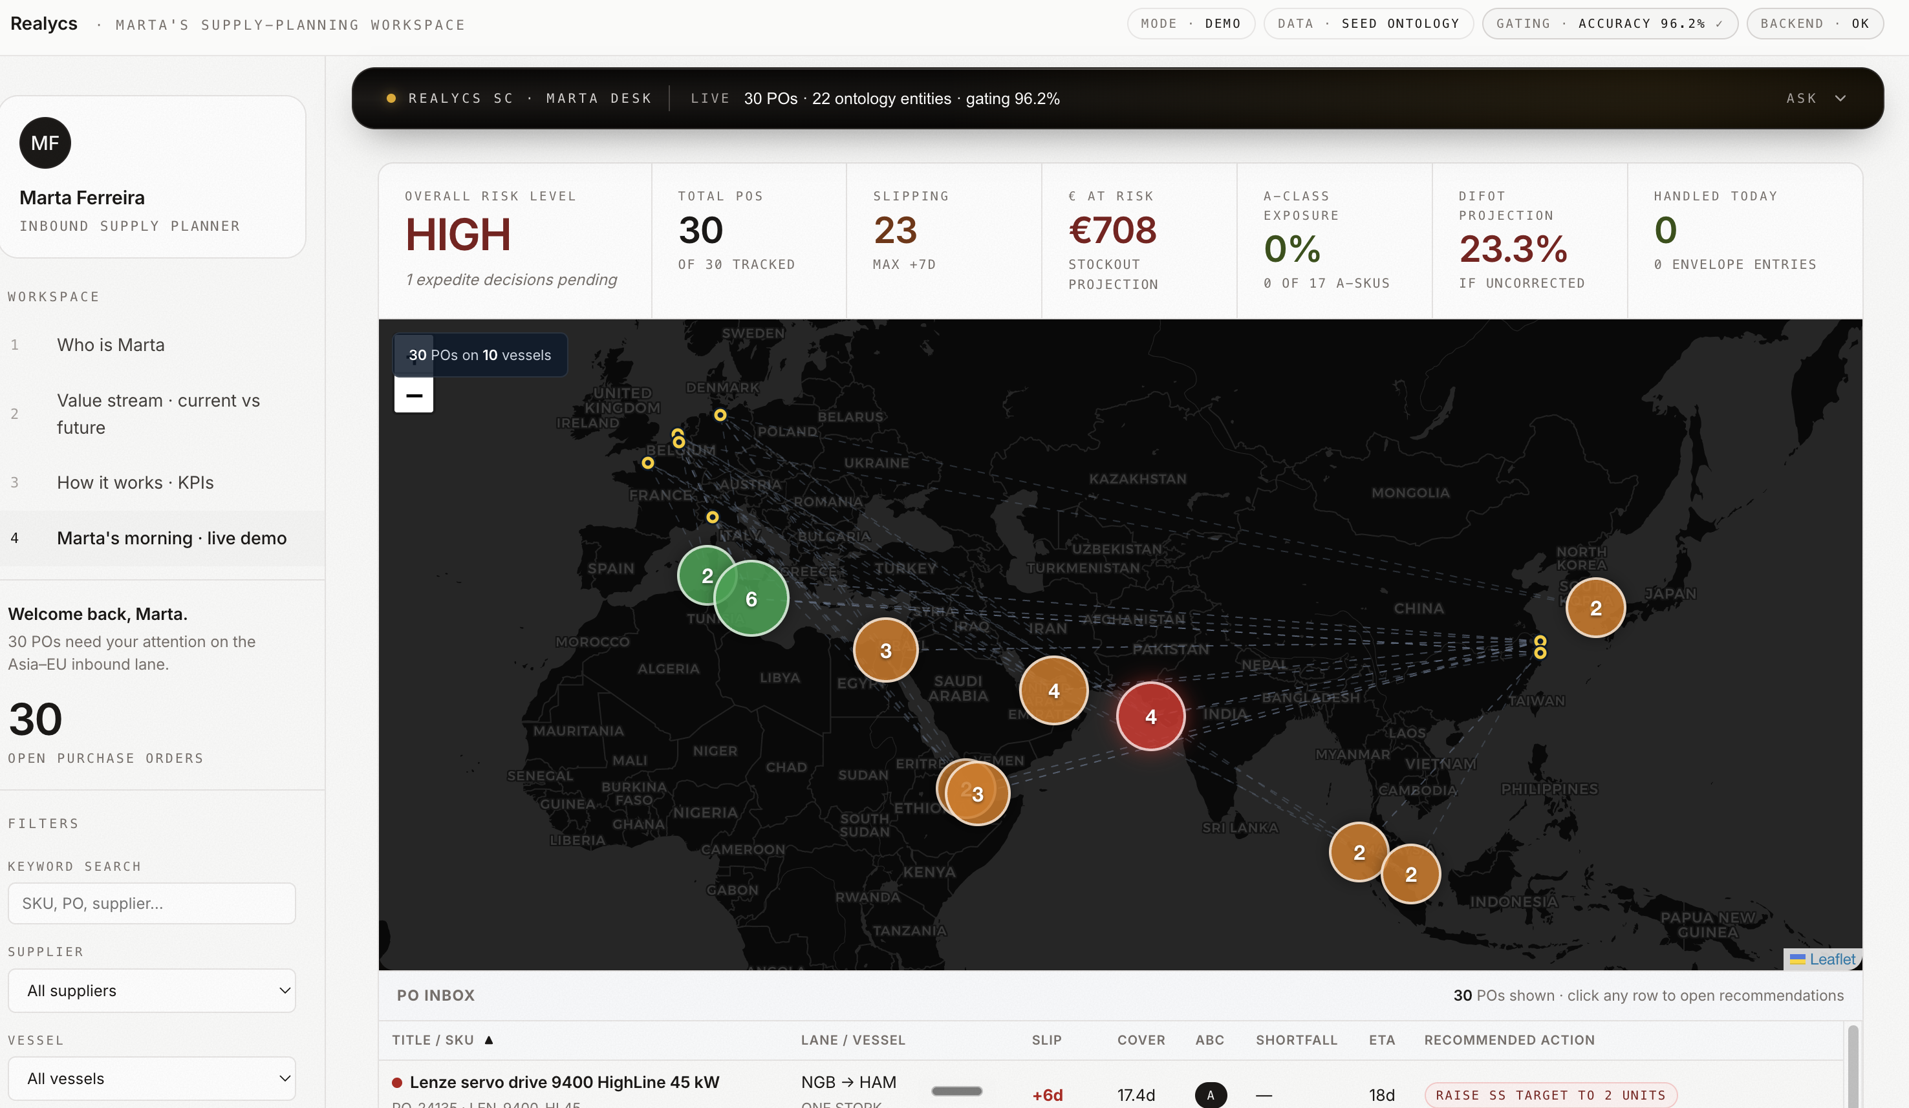Open orange cluster 3 near Ethiopia coast
Viewport: 1909px width, 1108px height.
tap(977, 794)
